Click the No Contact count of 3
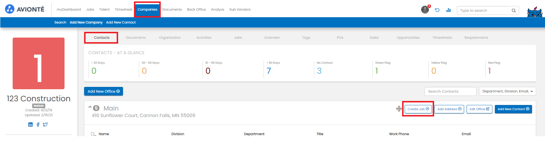This screenshot has height=142, width=545. tap(319, 71)
